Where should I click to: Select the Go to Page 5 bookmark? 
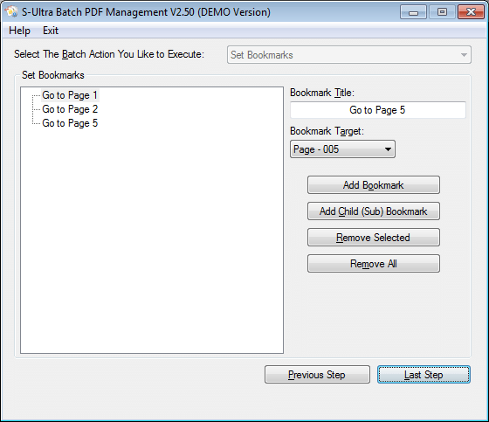70,123
